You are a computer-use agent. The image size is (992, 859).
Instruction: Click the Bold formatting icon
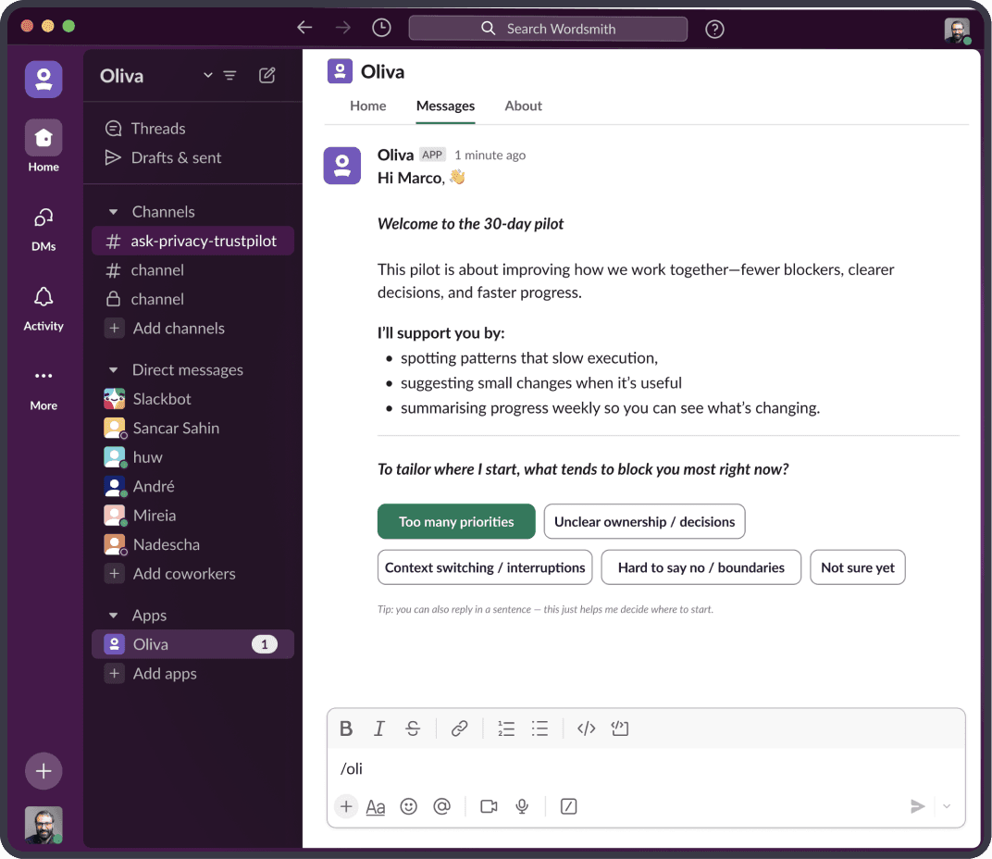coord(346,728)
